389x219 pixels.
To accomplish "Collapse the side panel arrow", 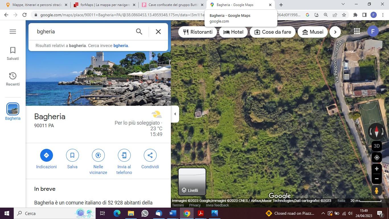I will (x=175, y=114).
